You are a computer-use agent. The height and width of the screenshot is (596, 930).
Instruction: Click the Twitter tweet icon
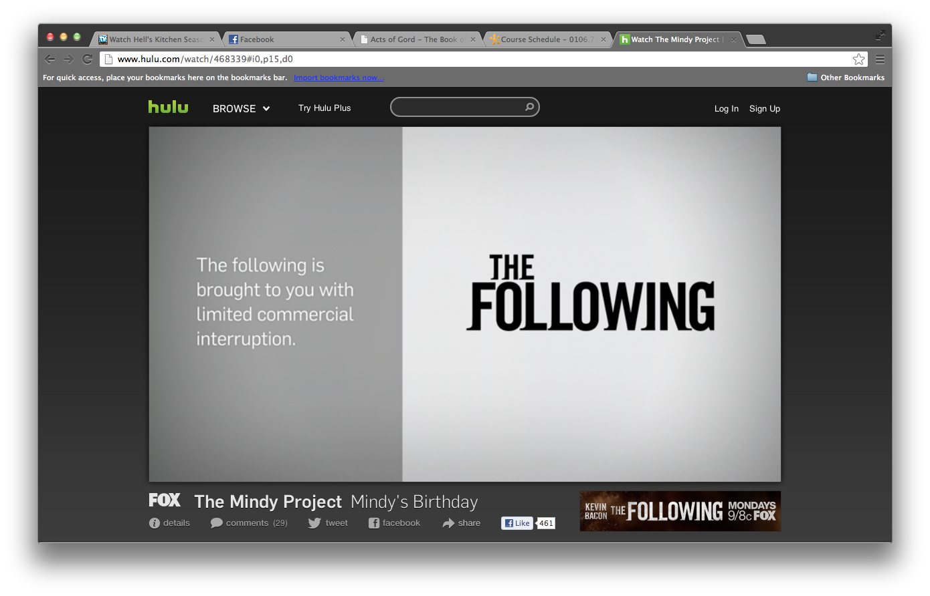pyautogui.click(x=314, y=523)
